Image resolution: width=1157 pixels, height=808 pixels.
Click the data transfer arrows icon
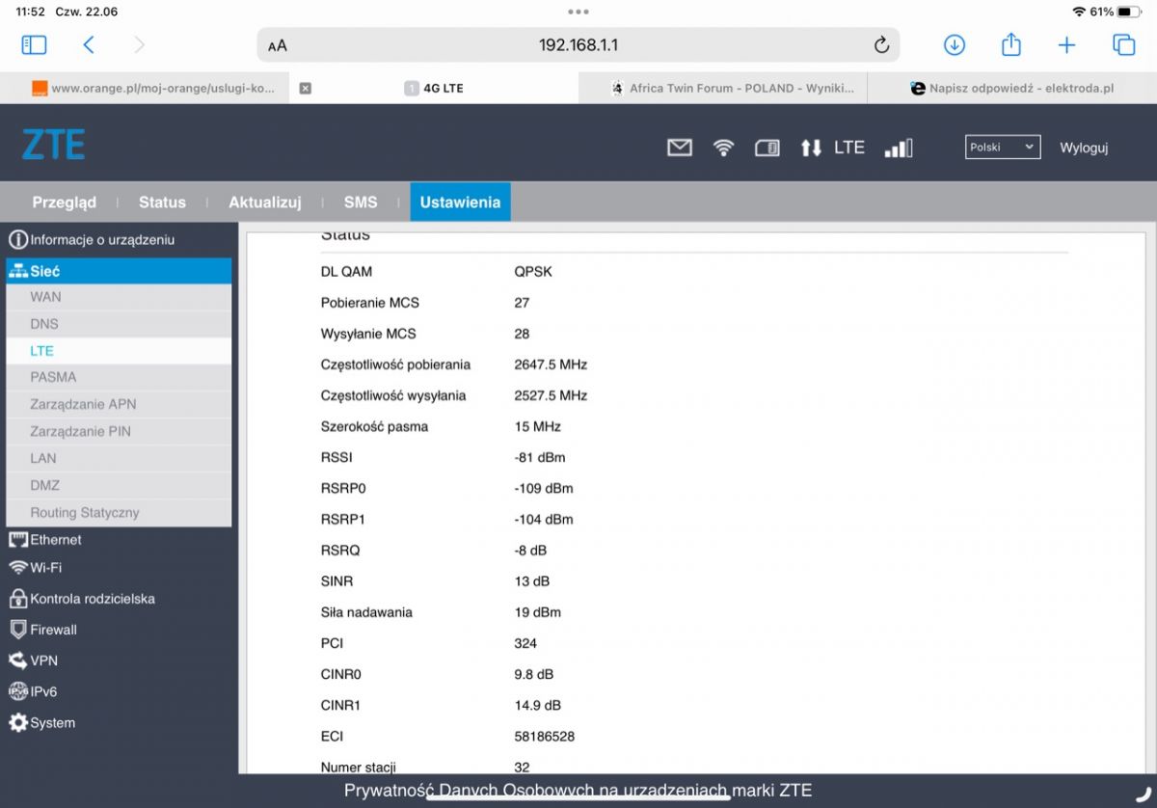click(811, 148)
